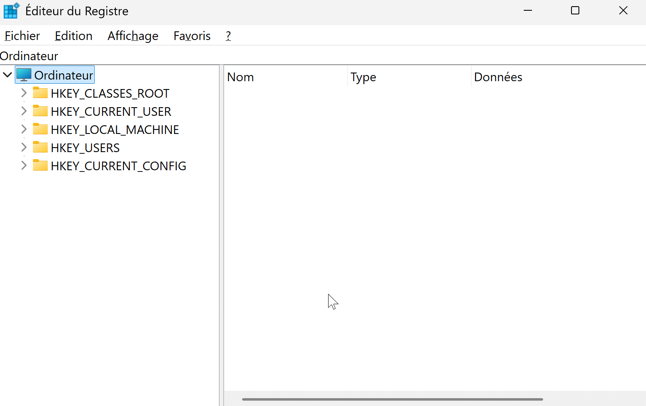Open the Edition menu

73,36
